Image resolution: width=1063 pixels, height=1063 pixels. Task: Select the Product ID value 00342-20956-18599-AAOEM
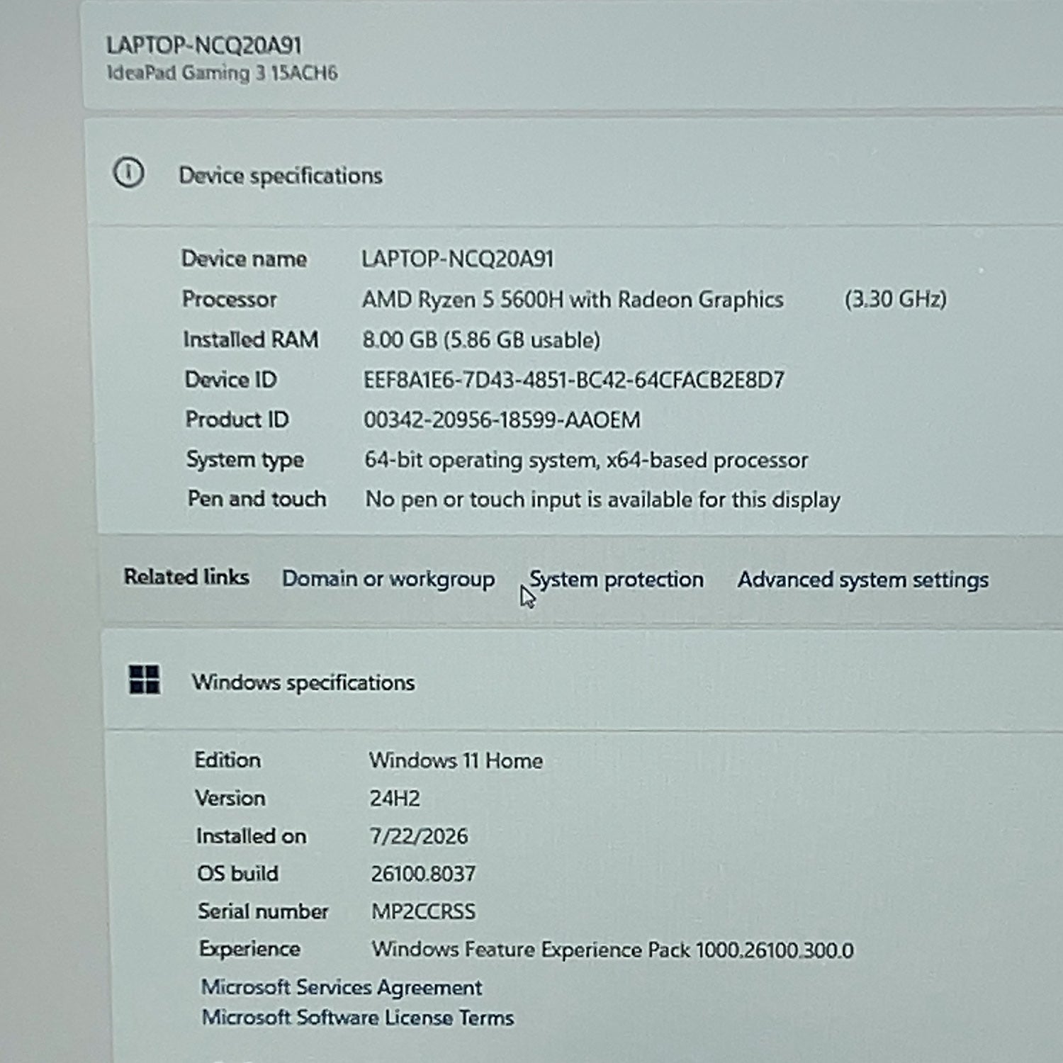(502, 420)
